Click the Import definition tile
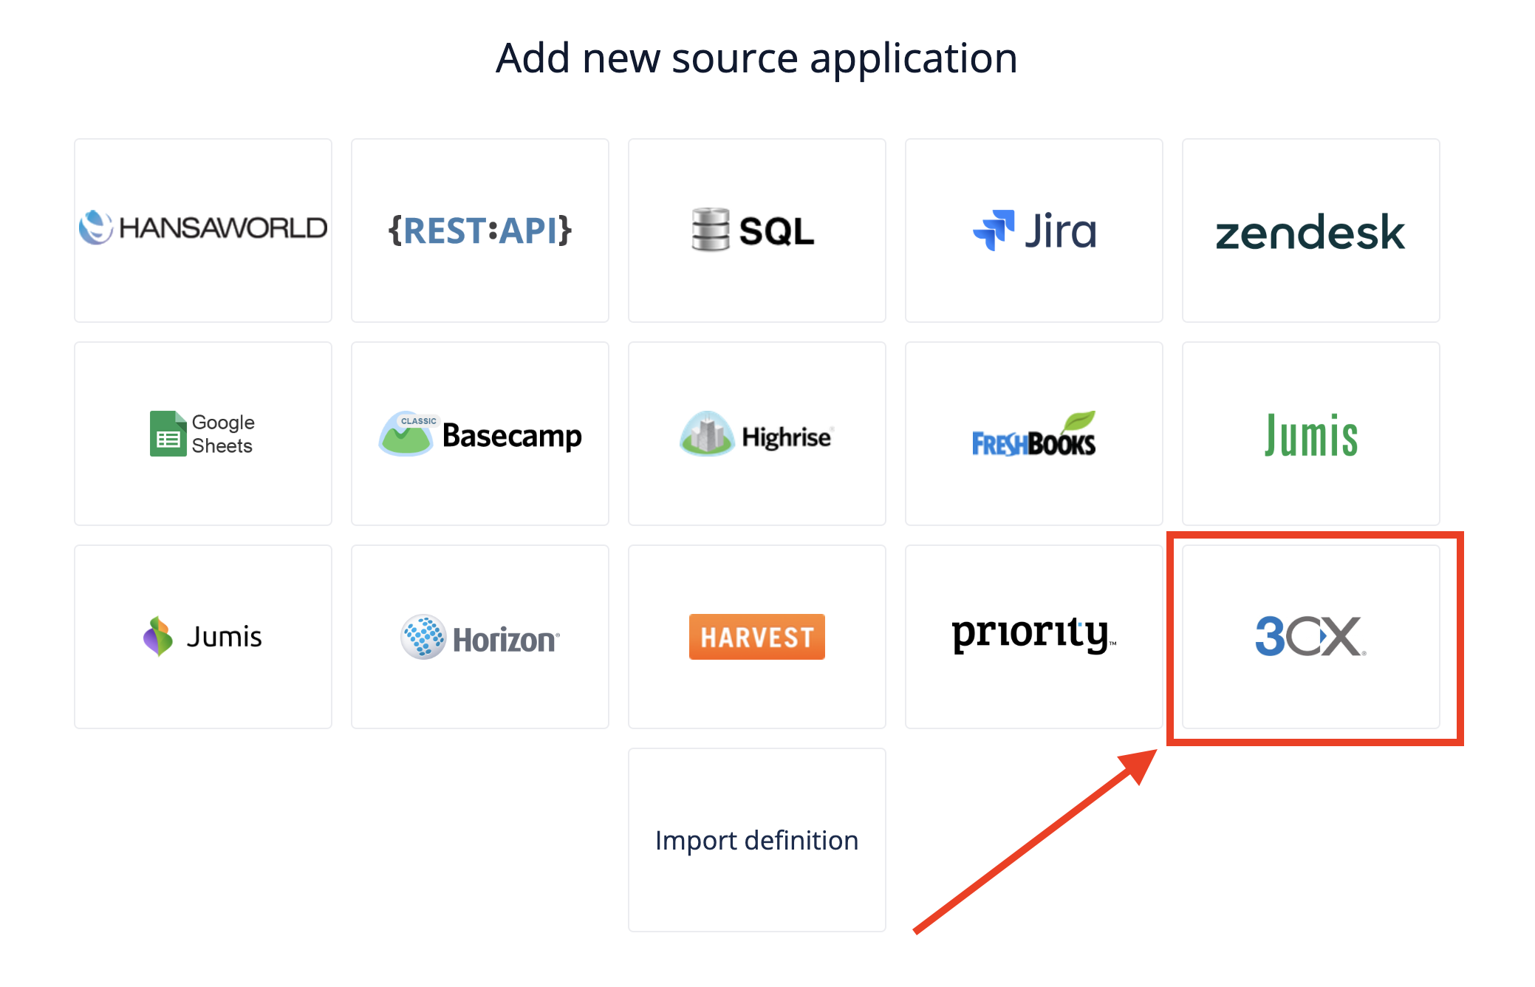This screenshot has width=1535, height=987. (757, 840)
